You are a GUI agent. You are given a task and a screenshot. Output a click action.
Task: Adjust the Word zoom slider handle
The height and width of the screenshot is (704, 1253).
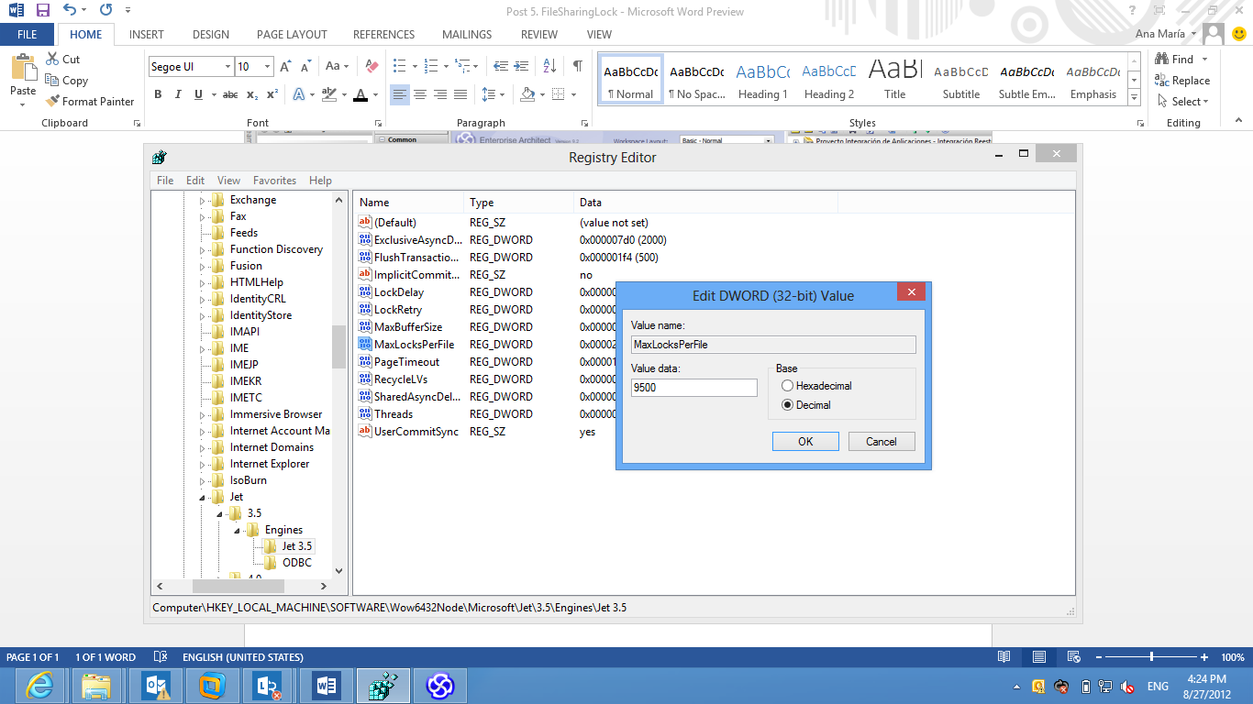(1151, 657)
